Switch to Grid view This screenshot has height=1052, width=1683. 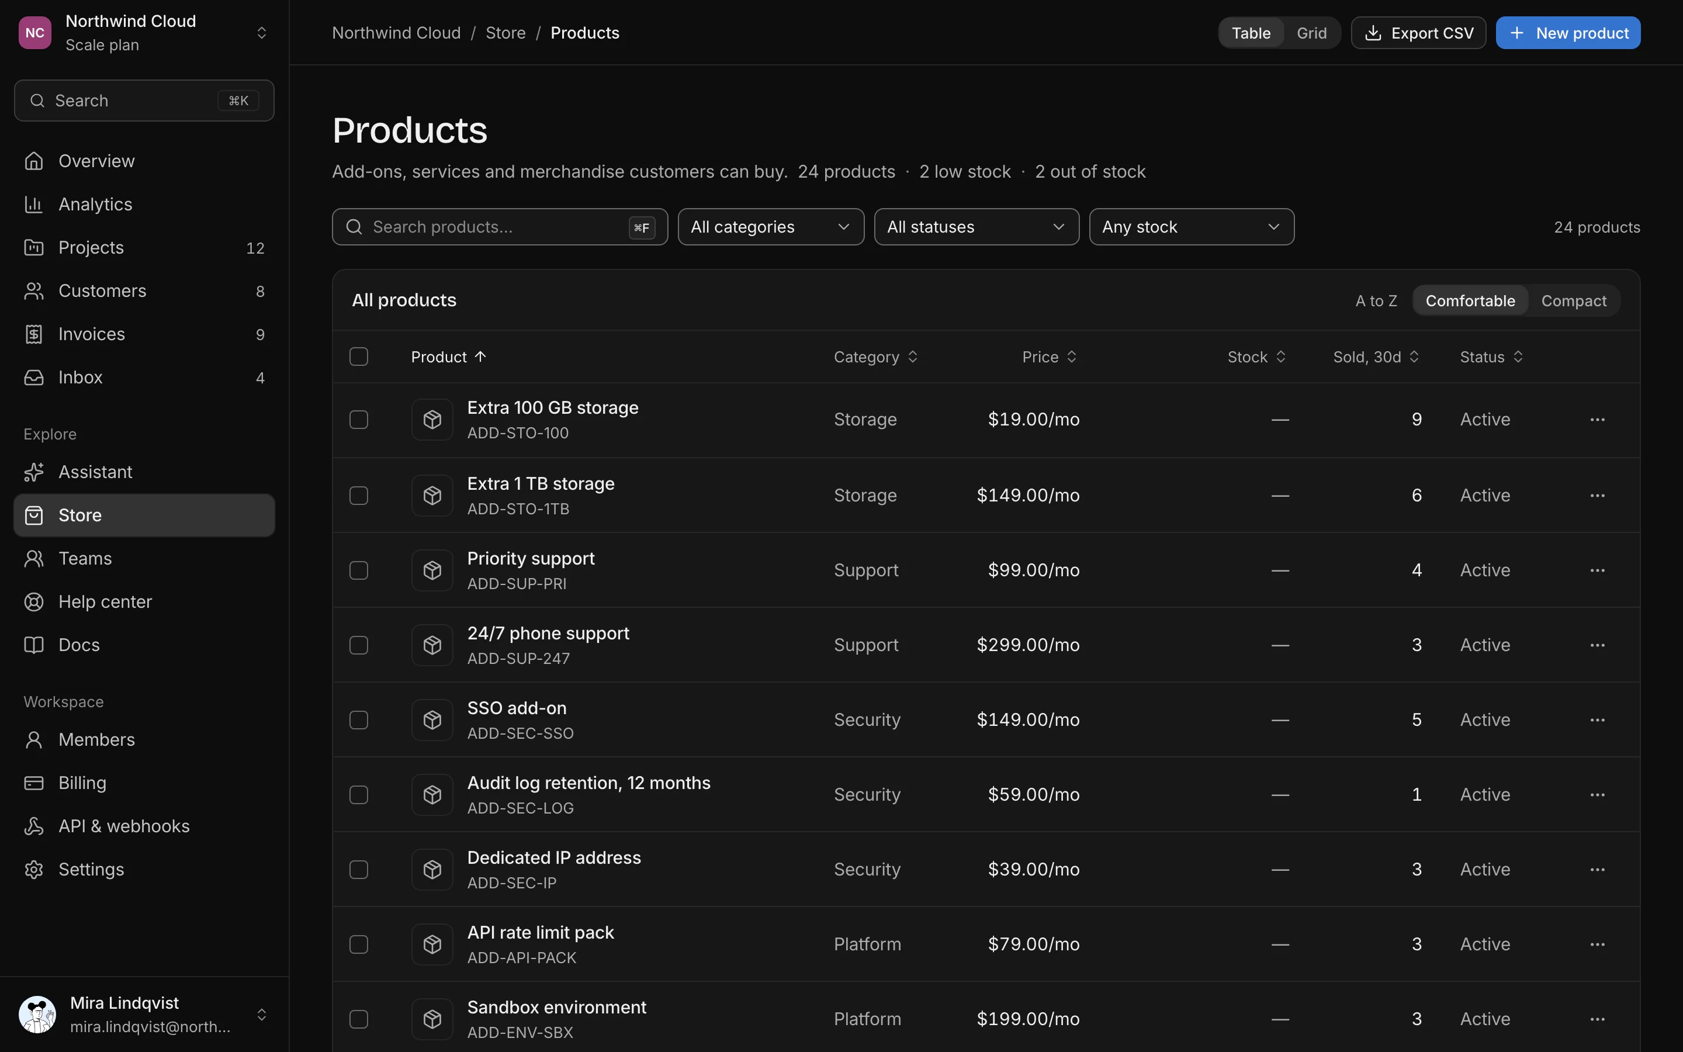[x=1311, y=33]
